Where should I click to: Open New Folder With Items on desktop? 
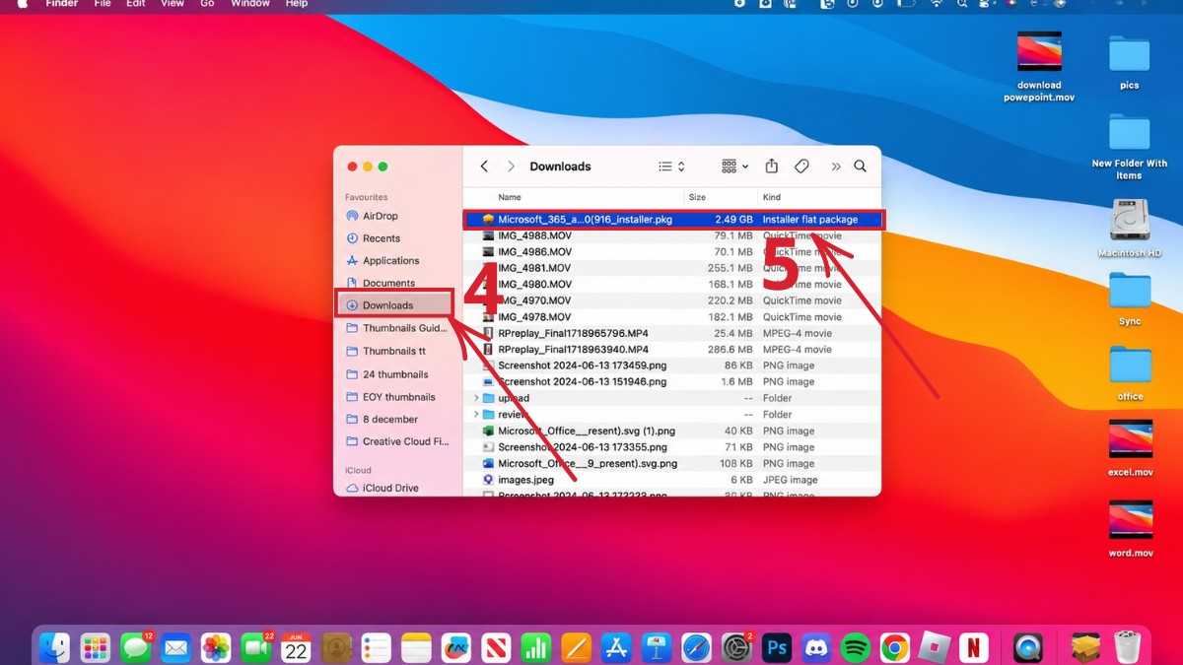pos(1130,146)
